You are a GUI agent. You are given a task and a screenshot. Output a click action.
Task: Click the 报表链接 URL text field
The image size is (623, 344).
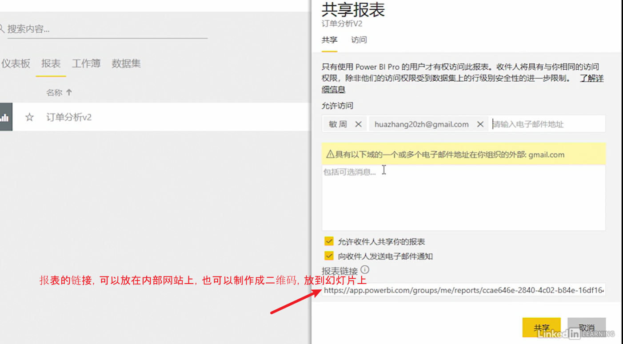point(463,290)
